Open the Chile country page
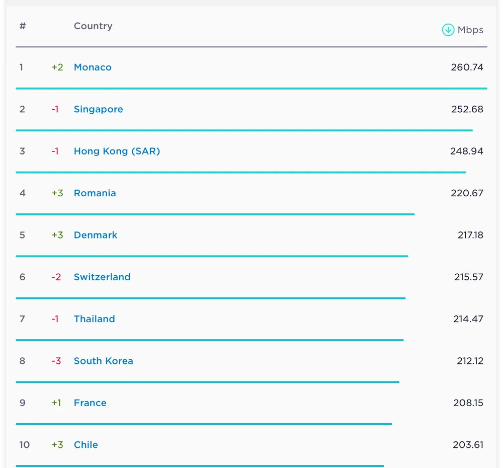 [x=86, y=445]
